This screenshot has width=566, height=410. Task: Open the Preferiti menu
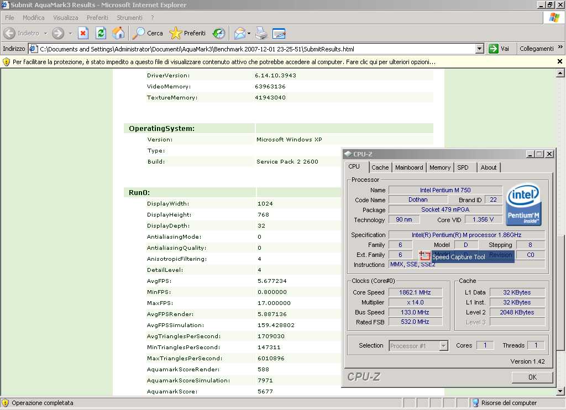pyautogui.click(x=97, y=18)
